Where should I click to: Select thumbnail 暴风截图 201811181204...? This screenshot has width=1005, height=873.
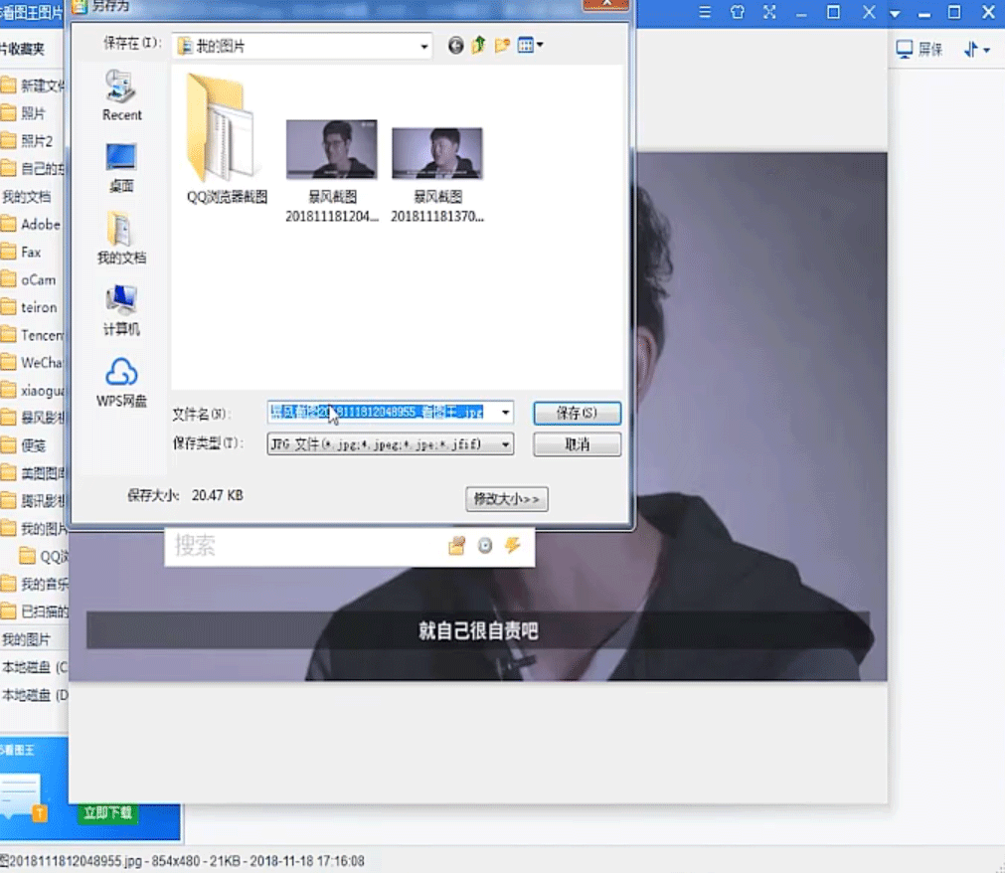coord(331,171)
